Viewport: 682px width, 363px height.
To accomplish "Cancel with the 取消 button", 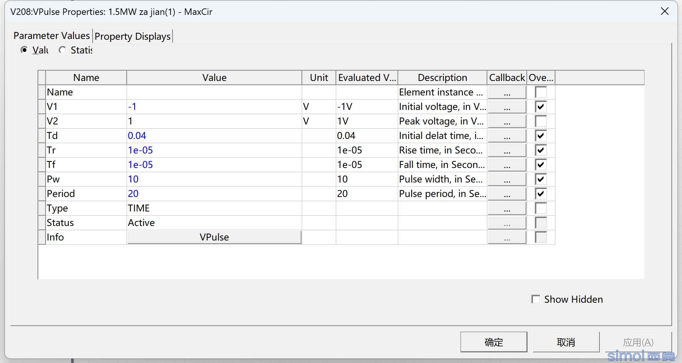I will click(566, 342).
